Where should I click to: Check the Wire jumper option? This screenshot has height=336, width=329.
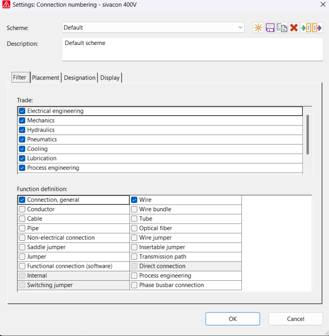pyautogui.click(x=134, y=237)
